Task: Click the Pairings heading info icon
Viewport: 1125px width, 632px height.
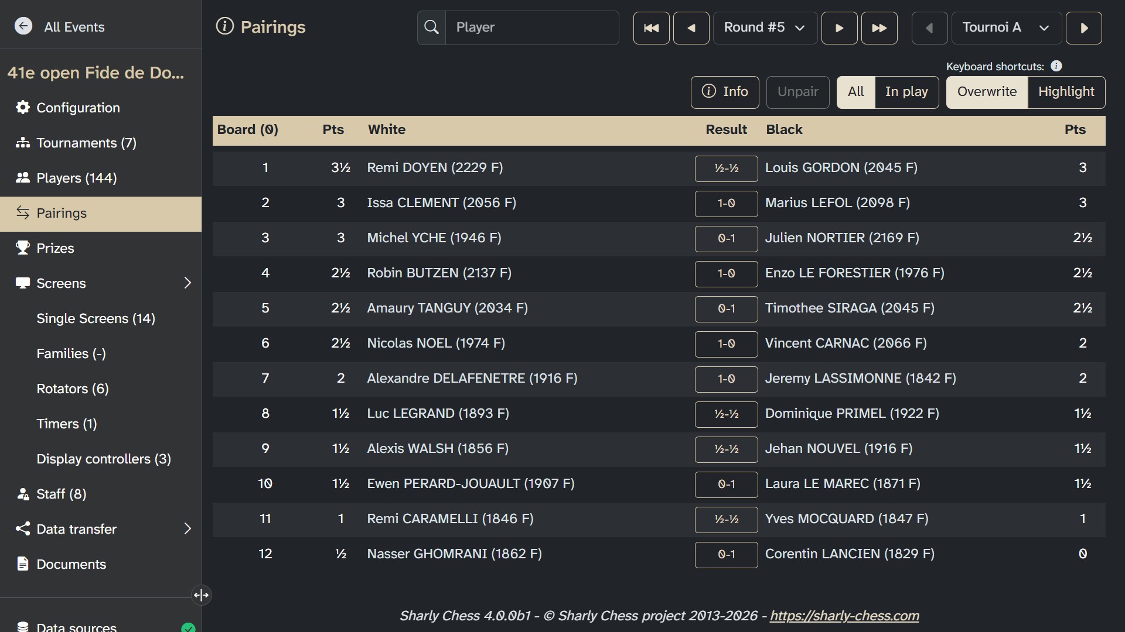Action: (x=225, y=26)
